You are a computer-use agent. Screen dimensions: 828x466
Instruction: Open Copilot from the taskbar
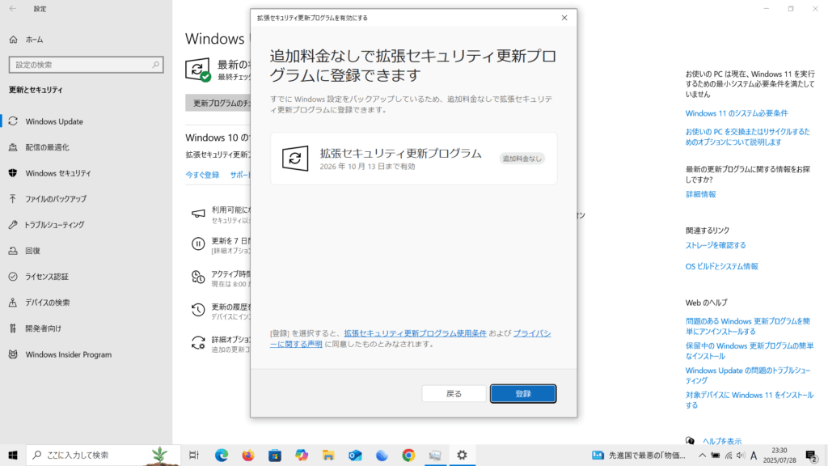pyautogui.click(x=302, y=455)
